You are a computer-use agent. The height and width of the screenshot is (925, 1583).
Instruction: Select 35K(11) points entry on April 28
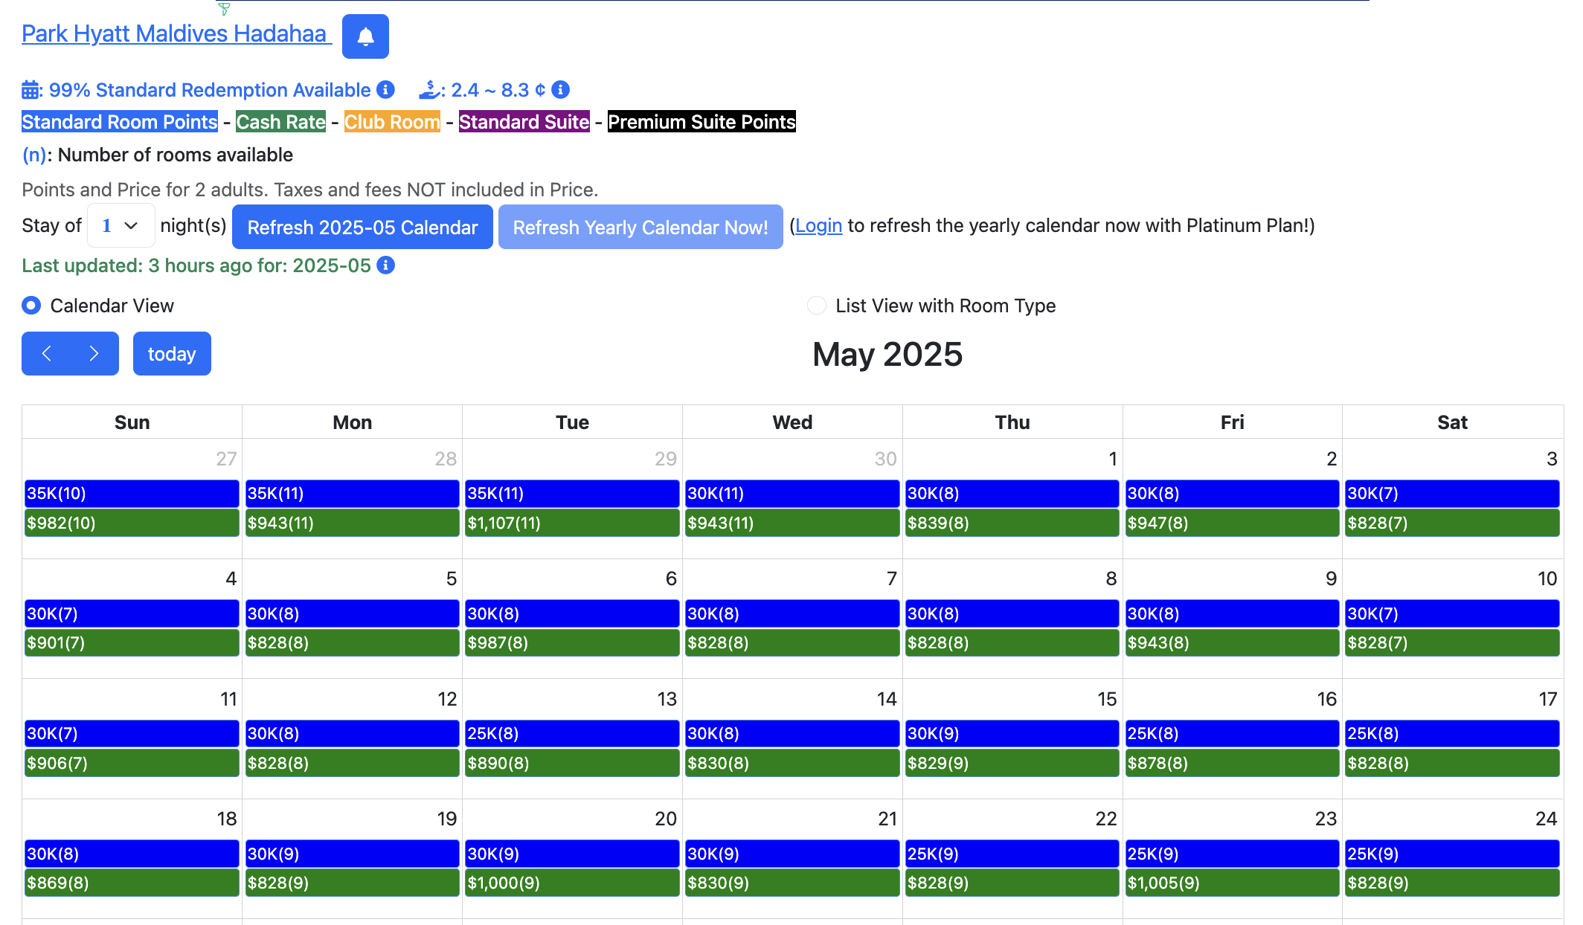[x=352, y=494]
